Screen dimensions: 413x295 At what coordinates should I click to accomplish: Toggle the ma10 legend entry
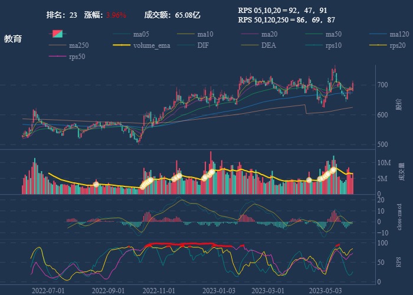click(x=205, y=34)
